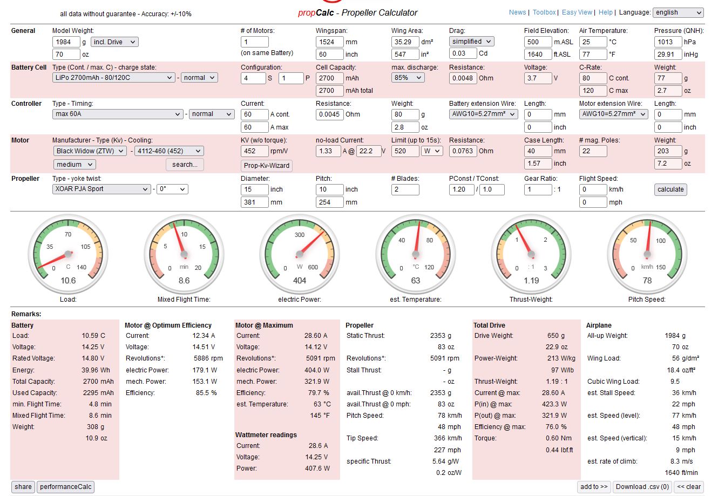The height and width of the screenshot is (496, 718).
Task: Open the max. discharge 85% dropdown
Action: [408, 77]
